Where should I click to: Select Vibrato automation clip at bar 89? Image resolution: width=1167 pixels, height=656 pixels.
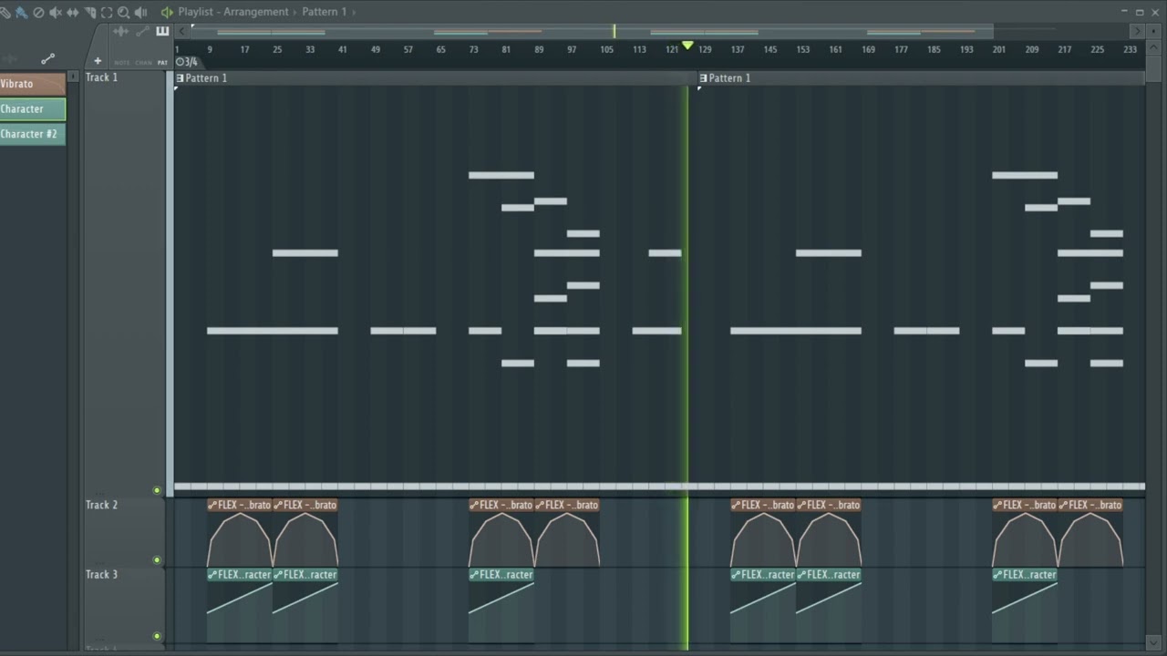(567, 533)
